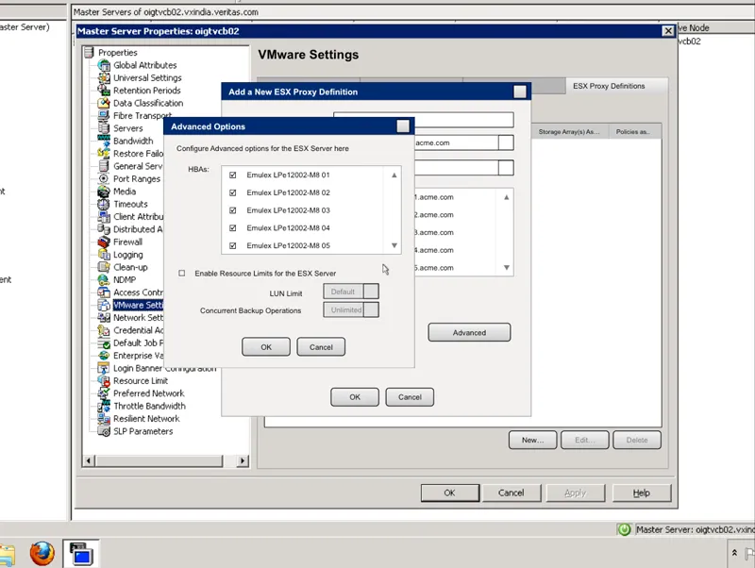Uncheck HBA Emulex LPe12002-M8 03
The height and width of the screenshot is (568, 755).
(x=232, y=210)
